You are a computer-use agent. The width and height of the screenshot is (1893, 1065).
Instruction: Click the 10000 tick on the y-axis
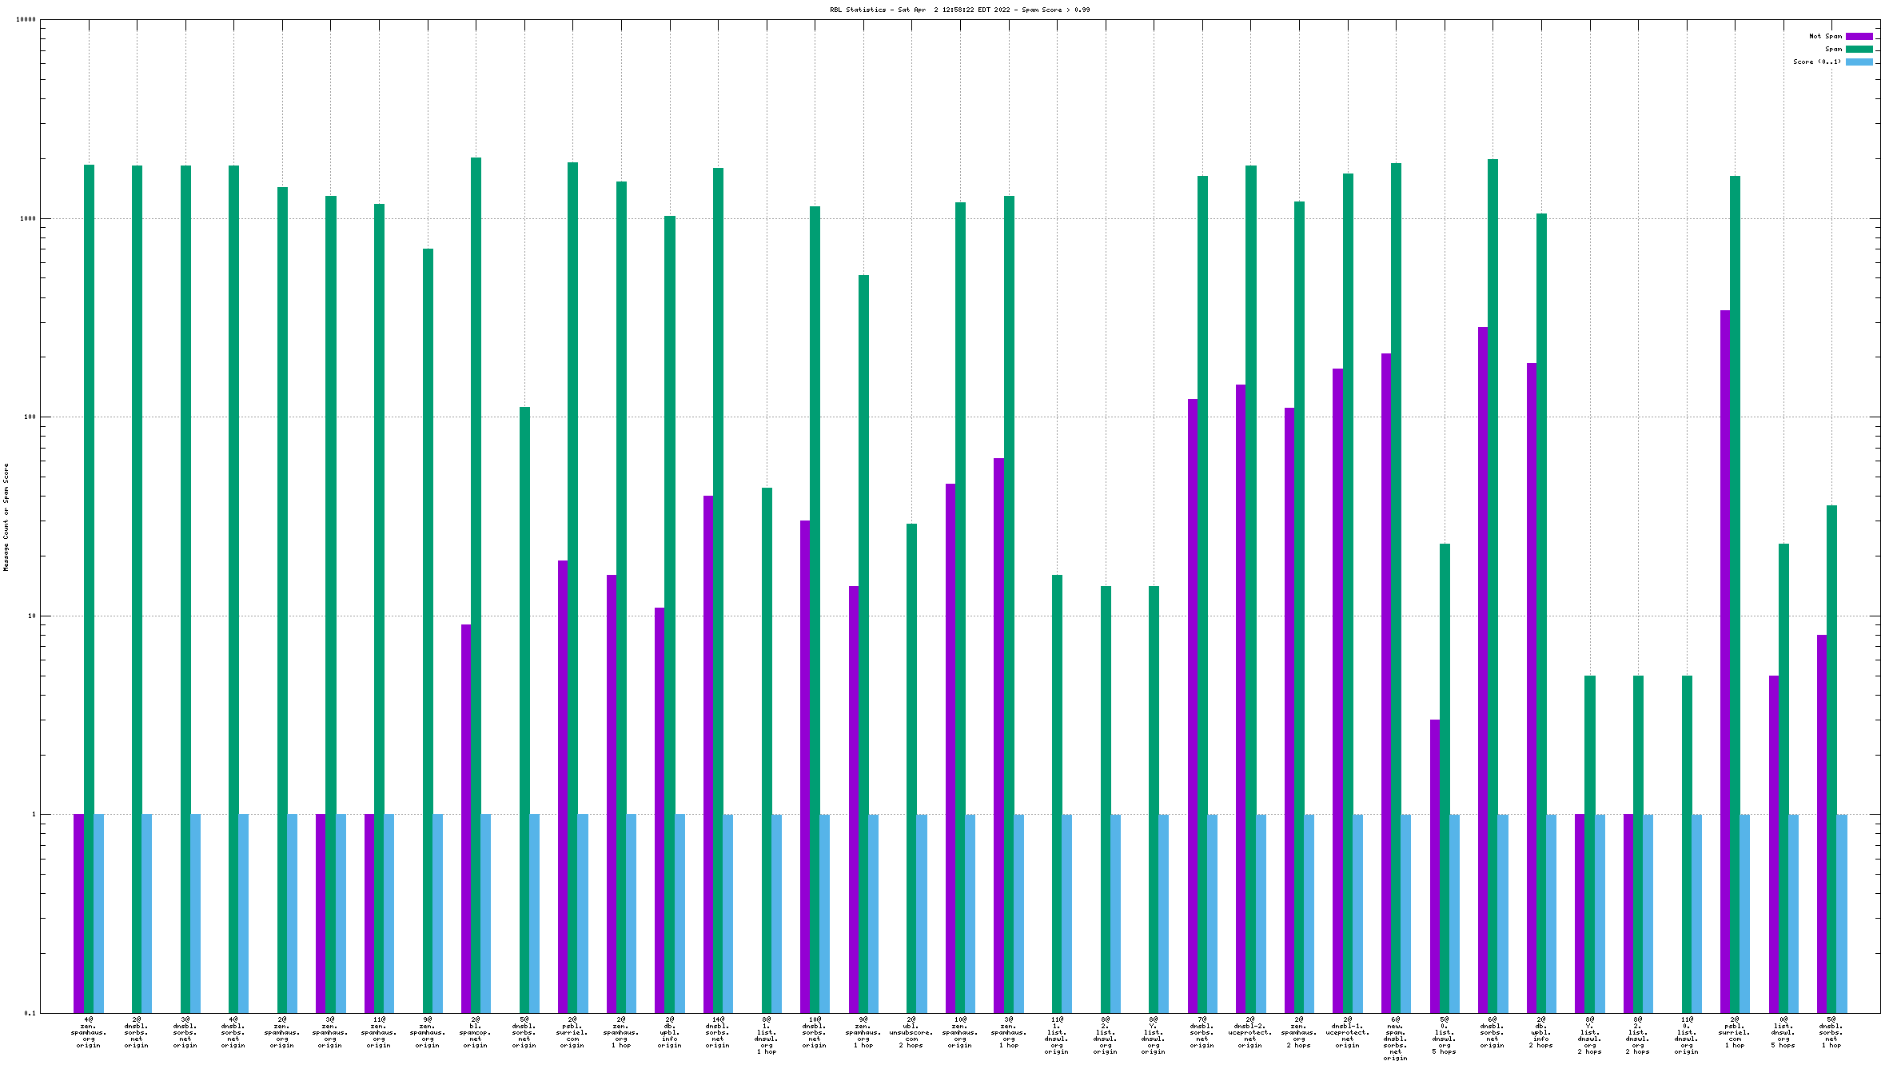tap(26, 20)
